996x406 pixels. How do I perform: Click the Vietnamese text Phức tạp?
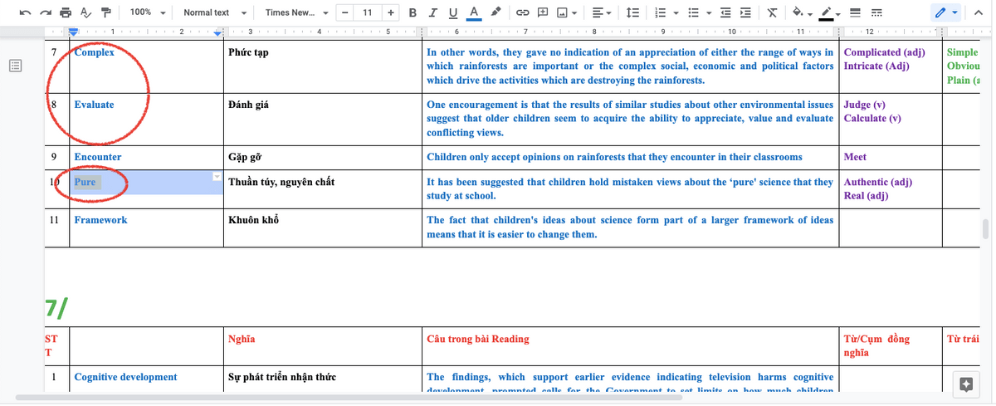[x=248, y=52]
